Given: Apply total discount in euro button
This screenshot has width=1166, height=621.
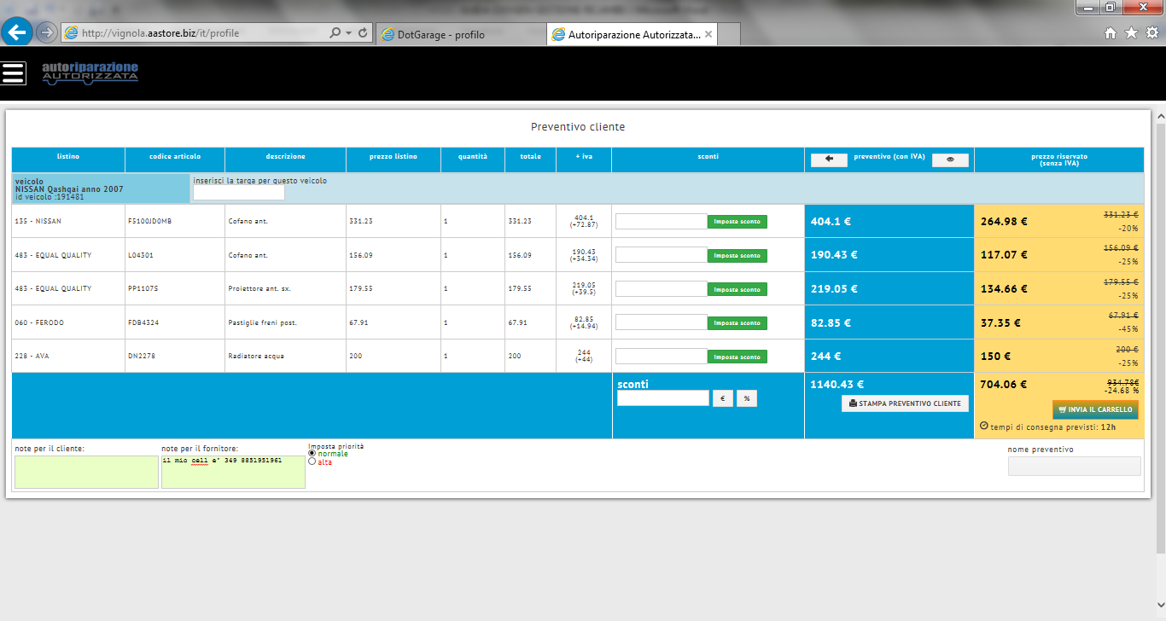Looking at the screenshot, I should tap(722, 398).
